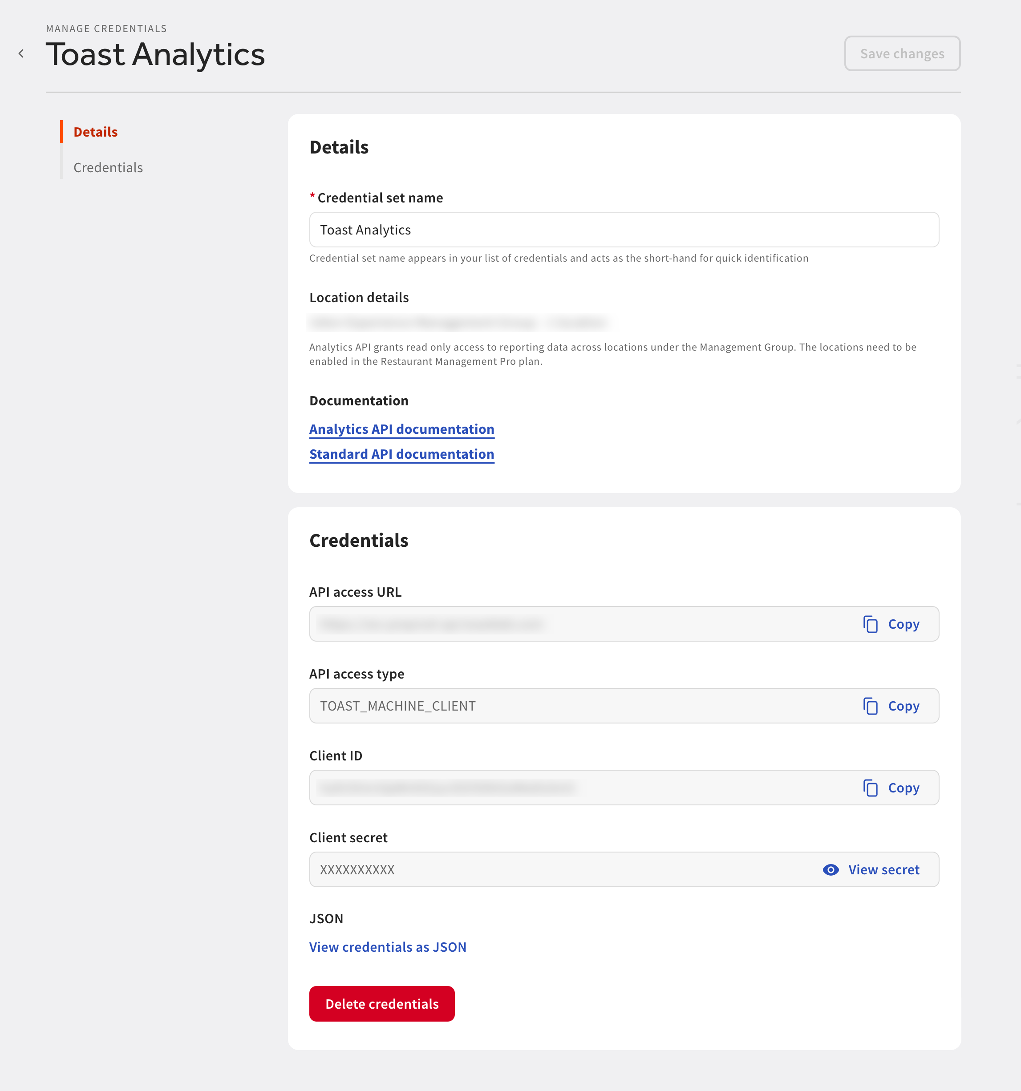This screenshot has height=1091, width=1021.
Task: Select the API access URL field
Action: 624,624
